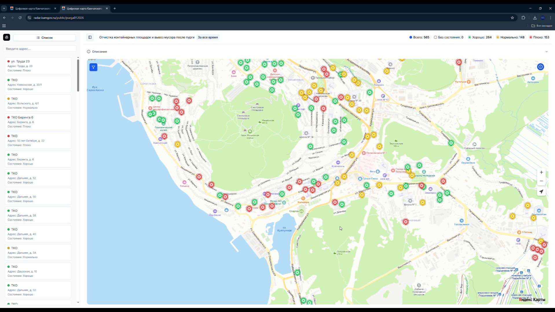Click the address list scrollbar thumb
Image resolution: width=555 pixels, height=312 pixels.
(78, 75)
